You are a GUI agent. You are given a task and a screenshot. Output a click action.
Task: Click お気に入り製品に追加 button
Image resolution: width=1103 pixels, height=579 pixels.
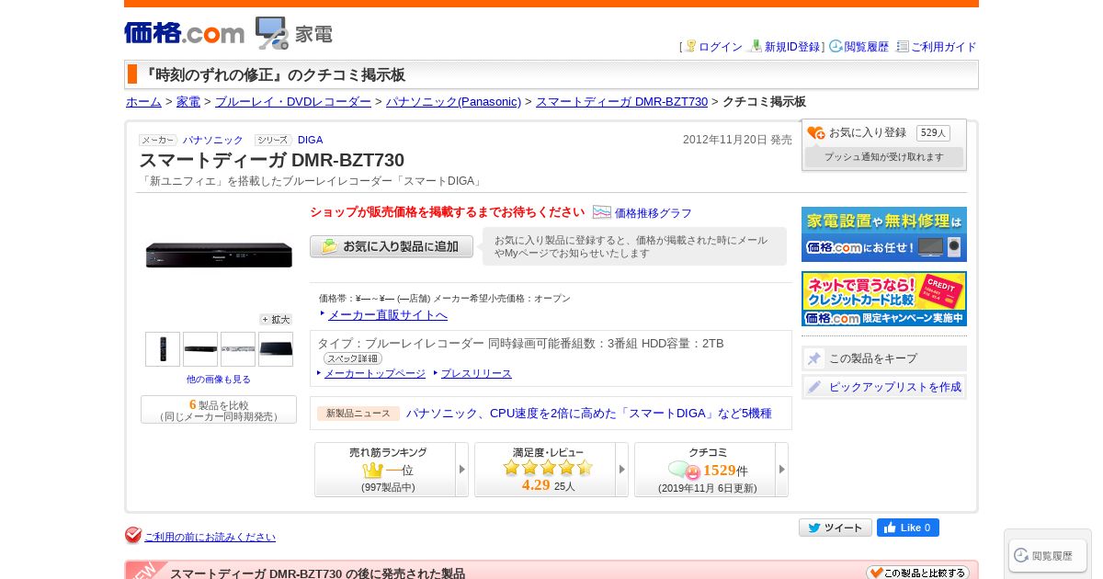[x=392, y=246]
